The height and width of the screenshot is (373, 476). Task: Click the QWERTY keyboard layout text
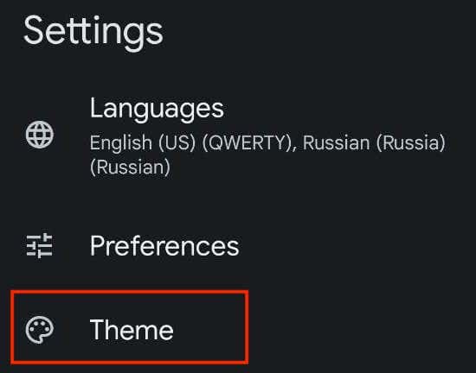(x=248, y=143)
